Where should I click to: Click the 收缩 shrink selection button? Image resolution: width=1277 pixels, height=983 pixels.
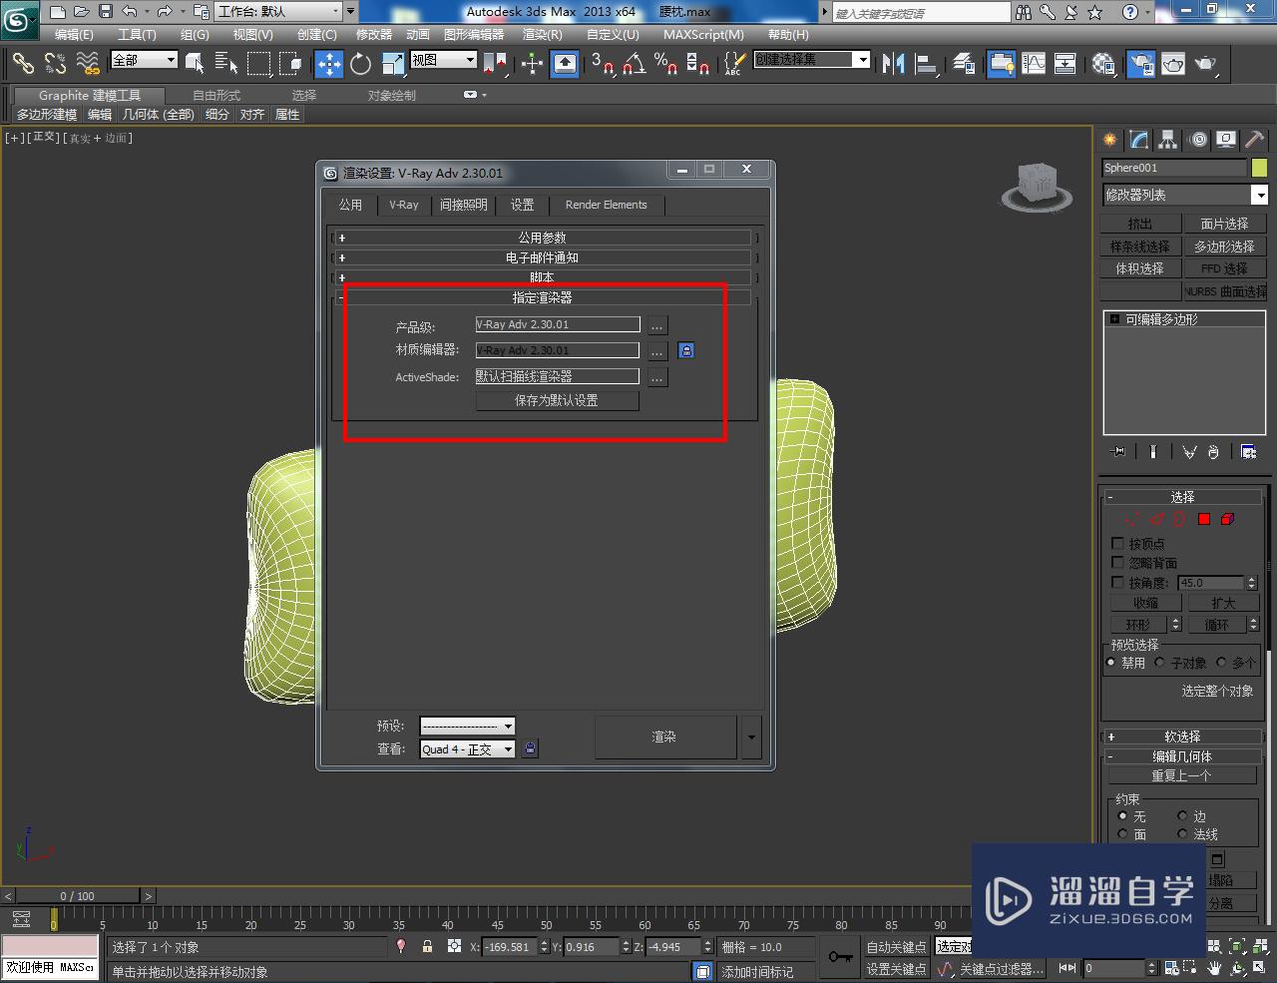(x=1145, y=603)
